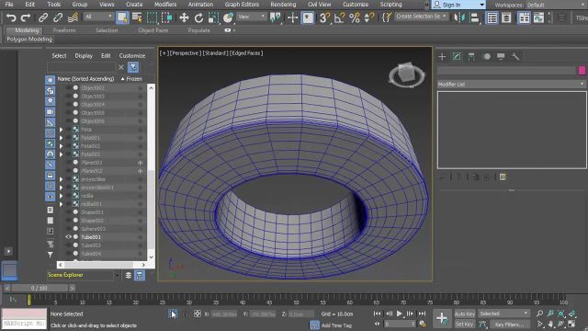588x331 pixels.
Task: Click the viewport Perspective label
Action: coord(186,53)
